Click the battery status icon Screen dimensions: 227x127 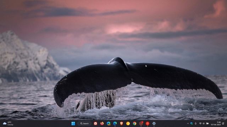(x=207, y=123)
